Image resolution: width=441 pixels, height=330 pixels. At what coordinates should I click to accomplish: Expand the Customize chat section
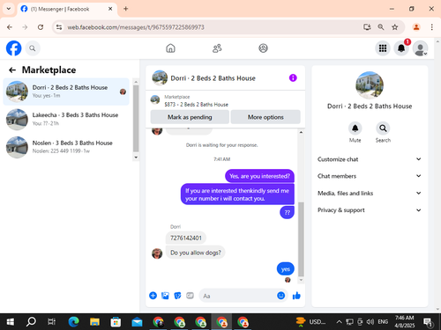pyautogui.click(x=370, y=159)
